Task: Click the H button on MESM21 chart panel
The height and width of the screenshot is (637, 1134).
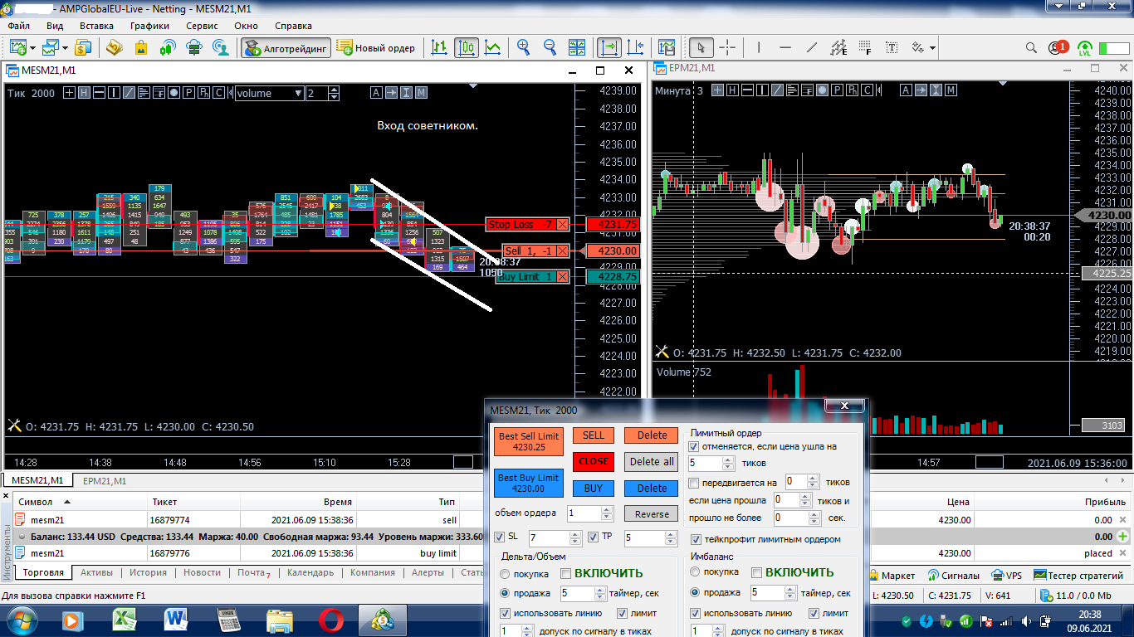Action: (84, 93)
